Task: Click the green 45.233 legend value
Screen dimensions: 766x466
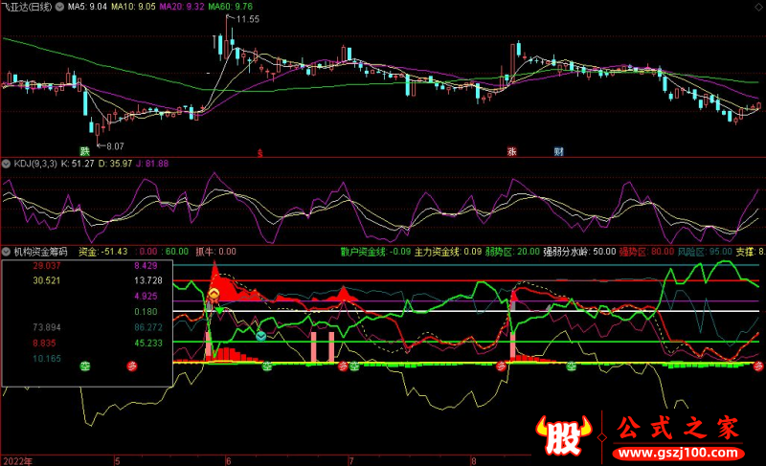Action: 148,343
